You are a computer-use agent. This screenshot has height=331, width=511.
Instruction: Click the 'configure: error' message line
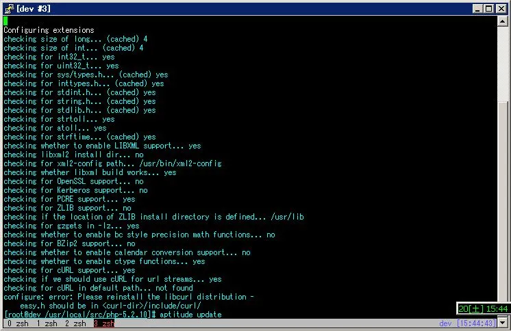[x=124, y=297]
